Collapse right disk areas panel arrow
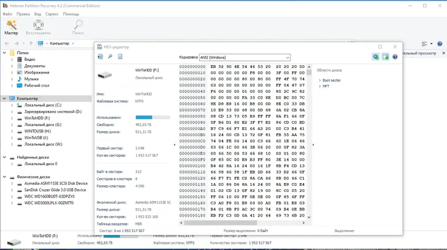Image resolution: width=447 pixels, height=250 pixels. tap(313, 145)
